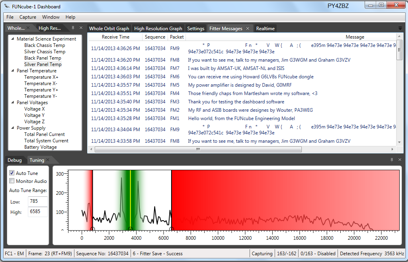Collapse the Power Supply tree node
Image resolution: width=408 pixels, height=262 pixels.
point(12,128)
